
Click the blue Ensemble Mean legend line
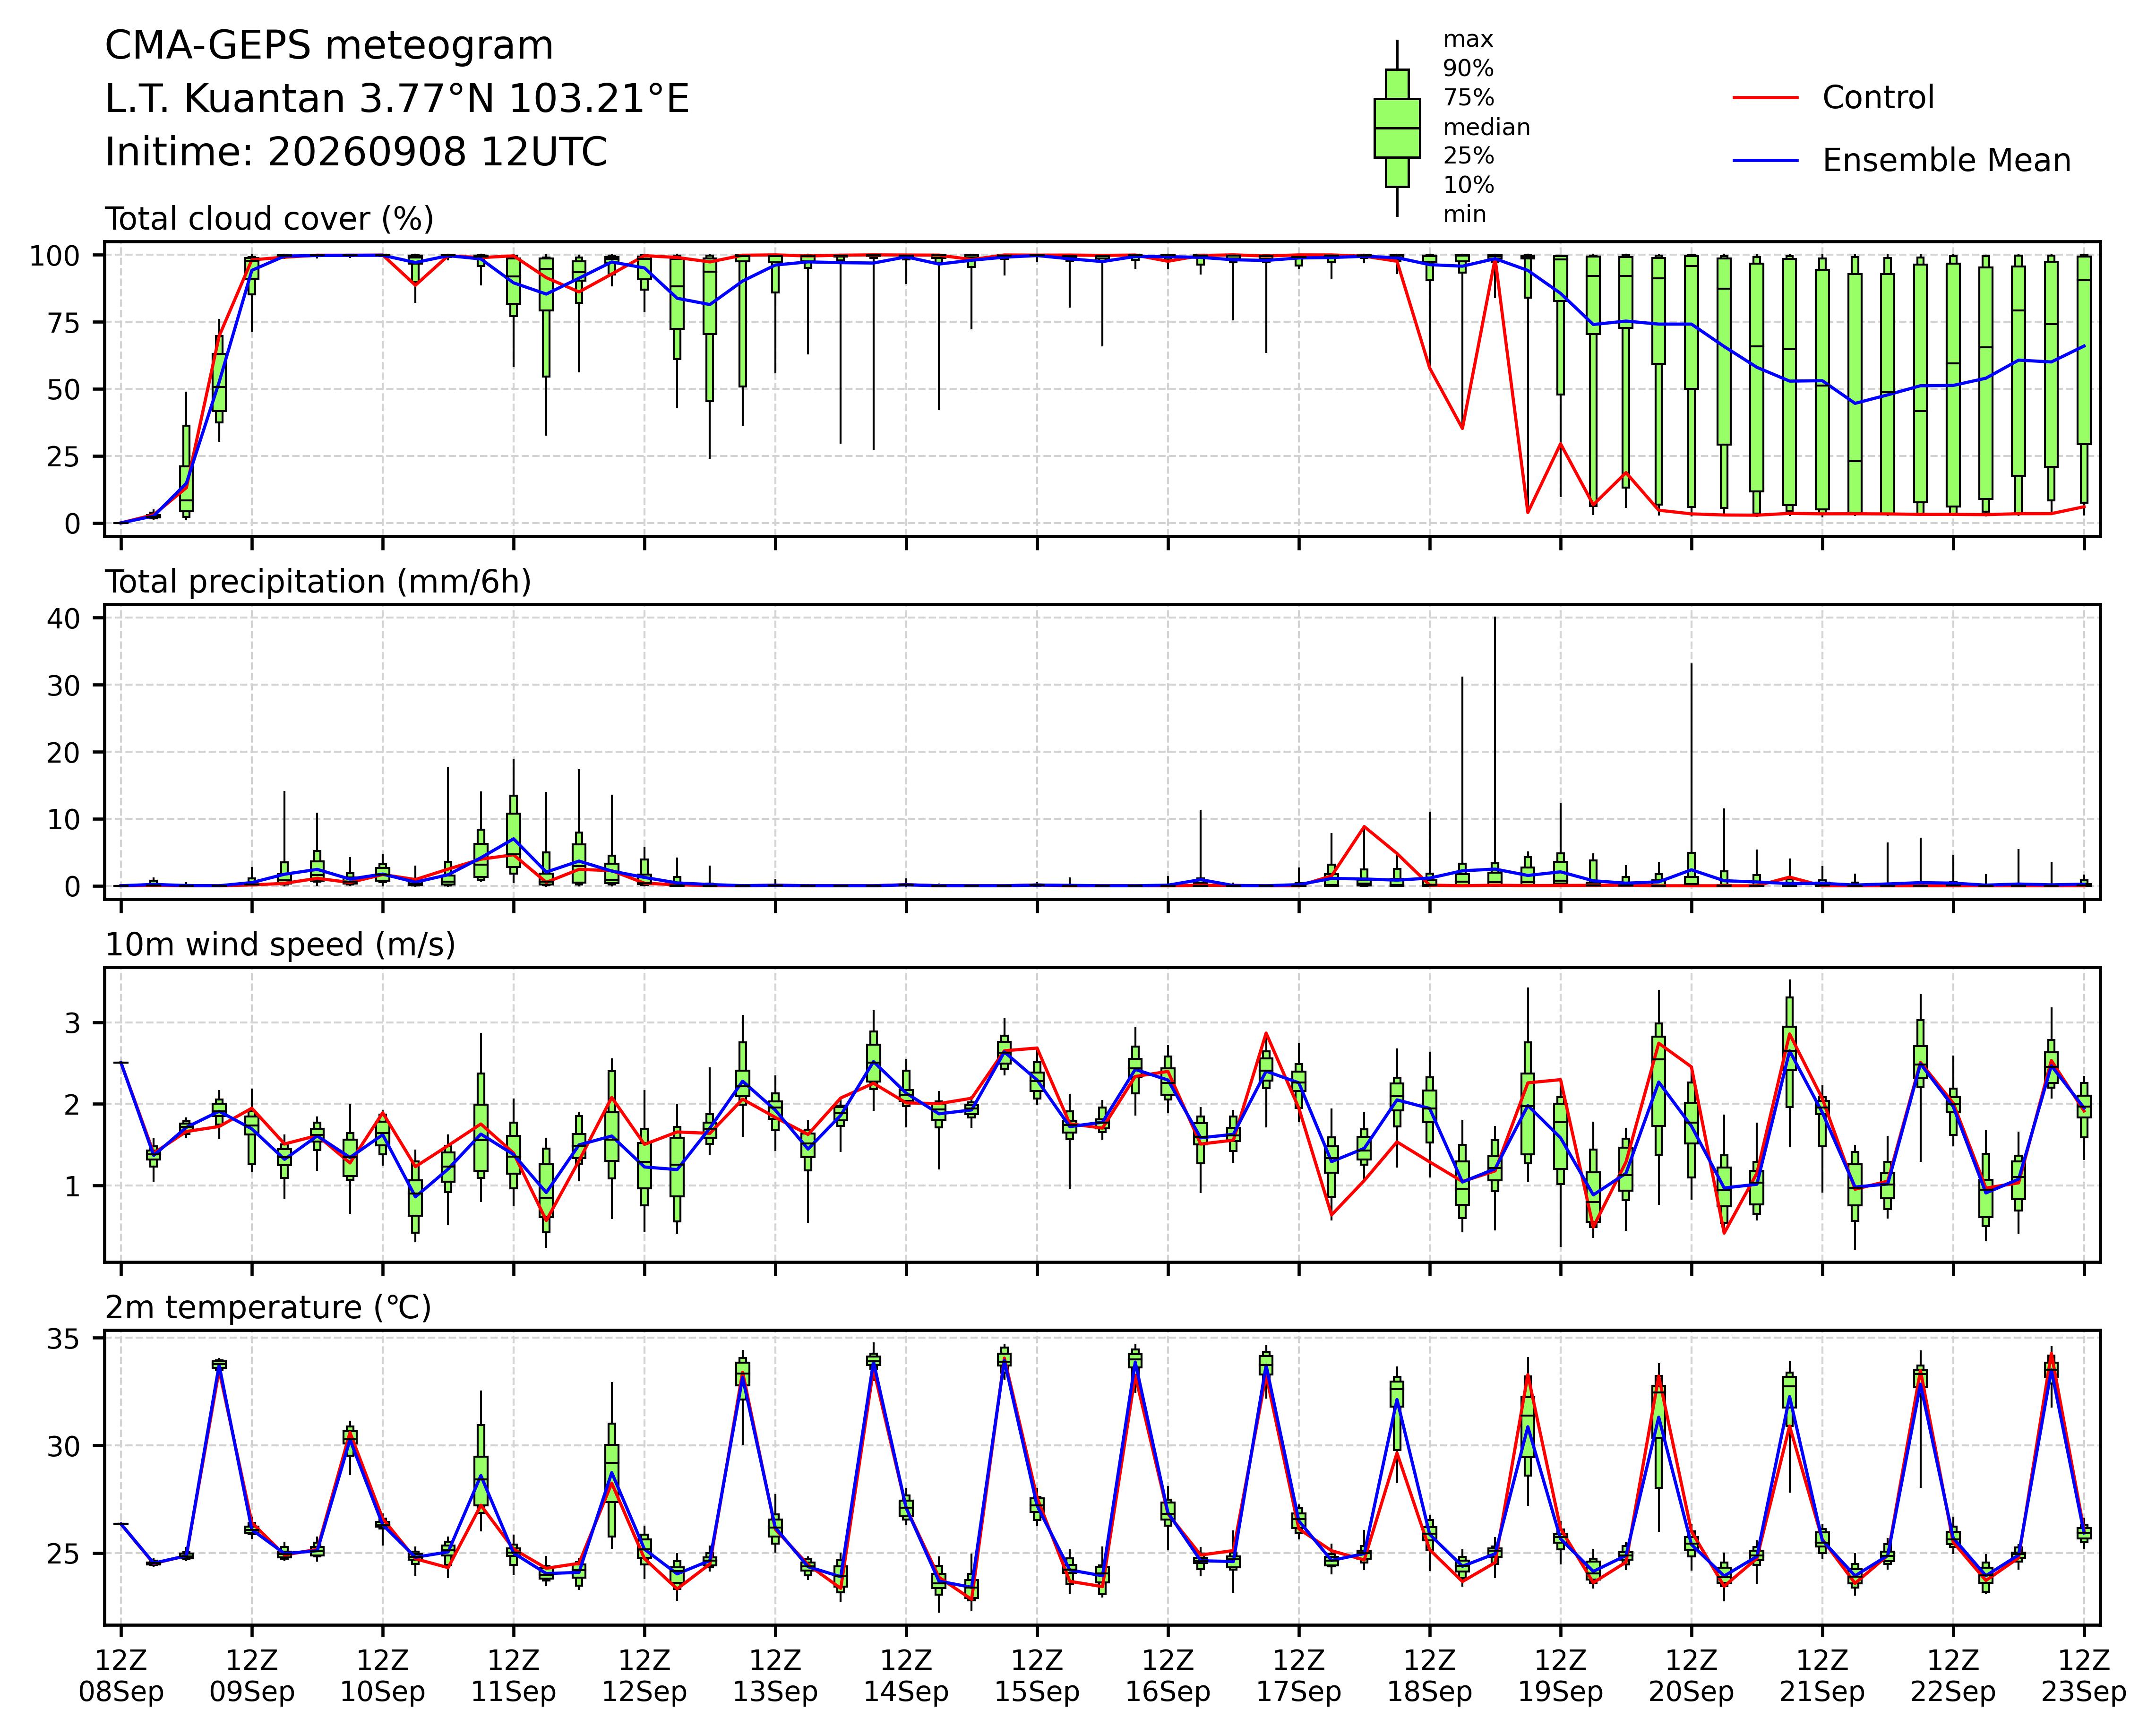[x=1766, y=161]
